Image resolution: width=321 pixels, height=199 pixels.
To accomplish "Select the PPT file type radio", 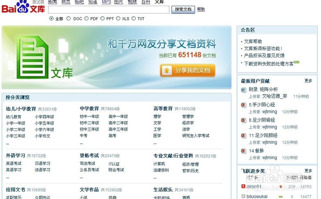I will point(102,19).
